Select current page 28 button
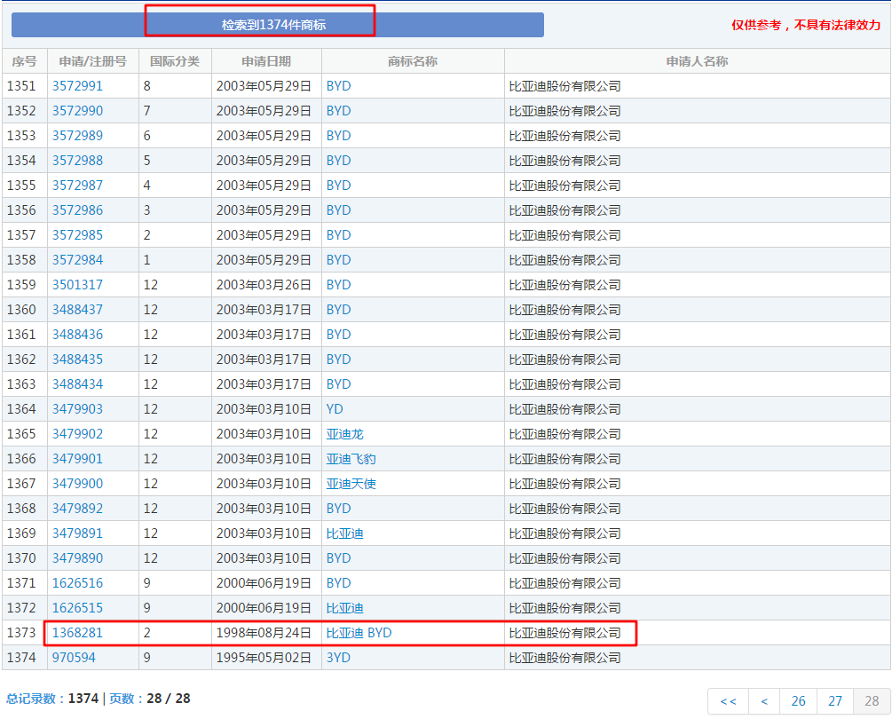 coord(871,701)
